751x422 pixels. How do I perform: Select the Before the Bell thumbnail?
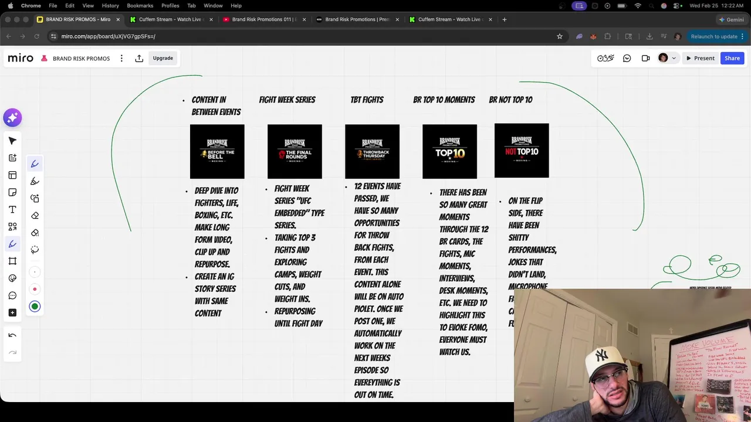[217, 151]
